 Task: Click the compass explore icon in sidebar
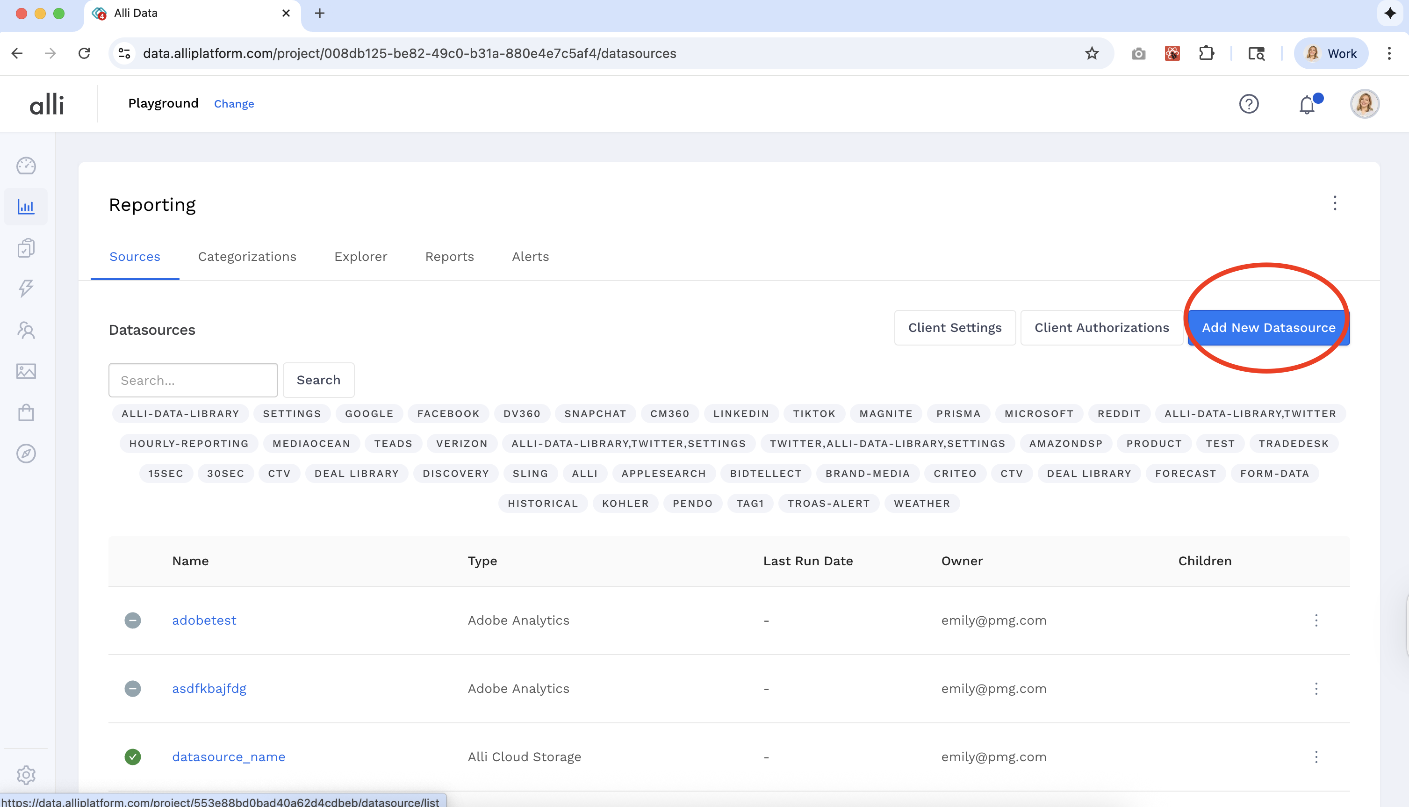pyautogui.click(x=26, y=454)
